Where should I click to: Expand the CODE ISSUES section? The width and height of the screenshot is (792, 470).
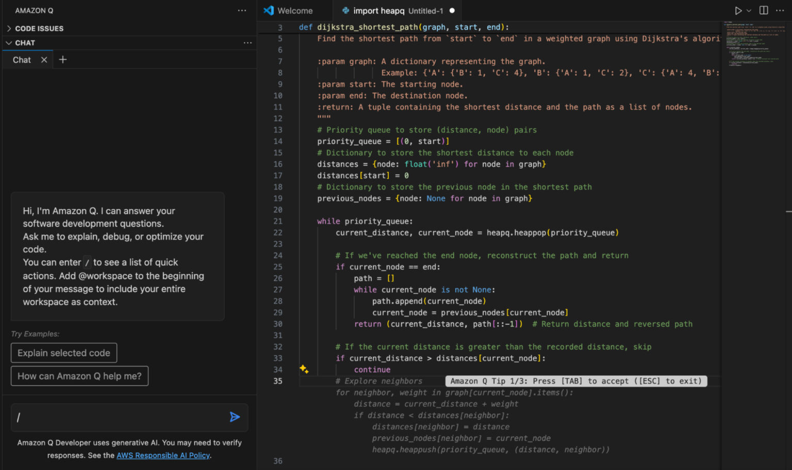click(8, 28)
